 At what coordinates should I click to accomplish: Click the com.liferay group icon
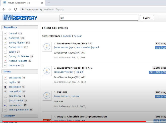coord(5,96)
